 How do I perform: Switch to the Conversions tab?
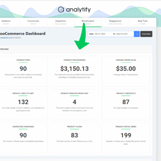[x=33, y=22]
